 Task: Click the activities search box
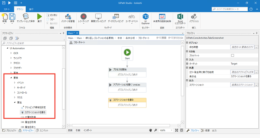click(33, 43)
